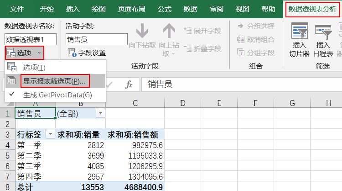Select the 第四季 row label cell
This screenshot has height=191, width=342.
pos(35,176)
